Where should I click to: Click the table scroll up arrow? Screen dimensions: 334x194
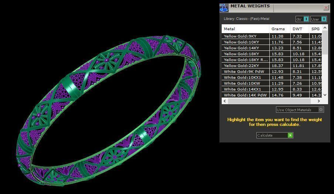point(325,28)
